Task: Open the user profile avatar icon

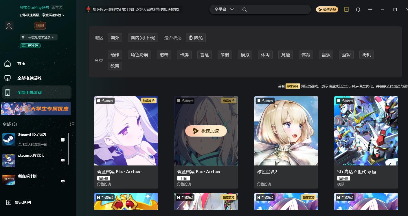Action: 9,26
